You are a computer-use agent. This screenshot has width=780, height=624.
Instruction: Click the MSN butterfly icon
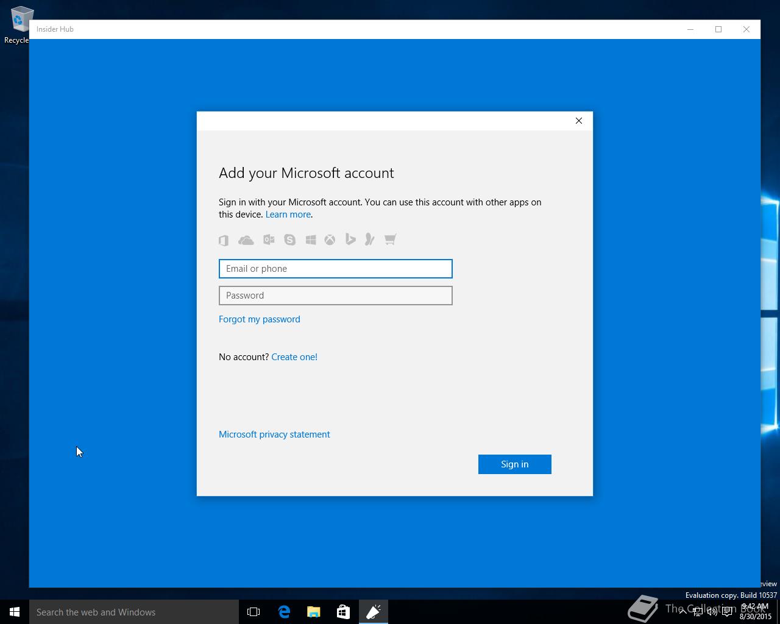(x=370, y=239)
